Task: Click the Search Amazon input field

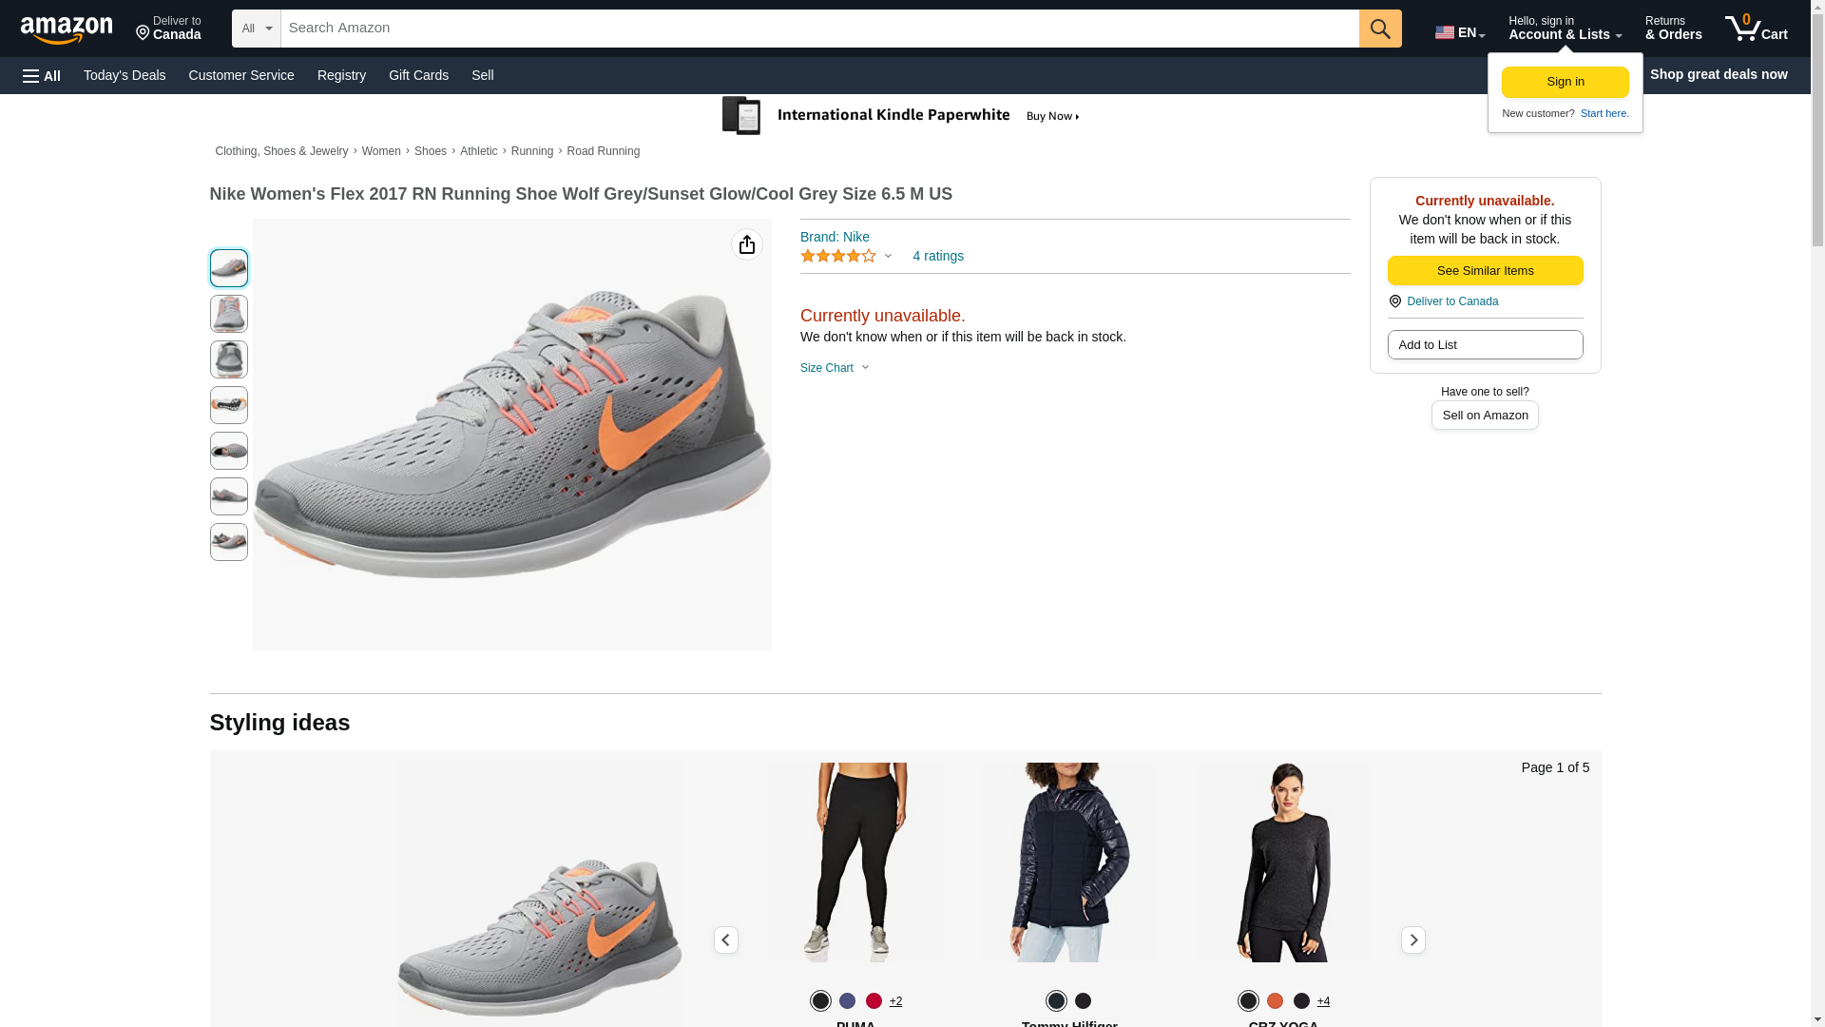Action: click(x=818, y=29)
